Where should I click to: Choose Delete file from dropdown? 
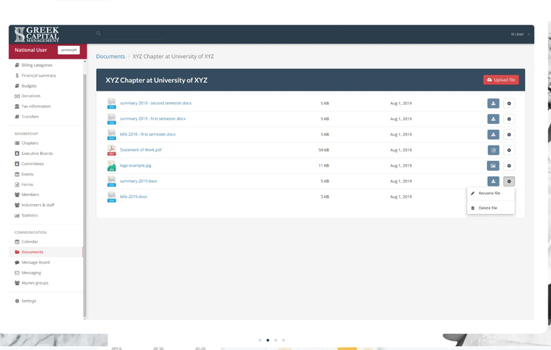point(491,208)
